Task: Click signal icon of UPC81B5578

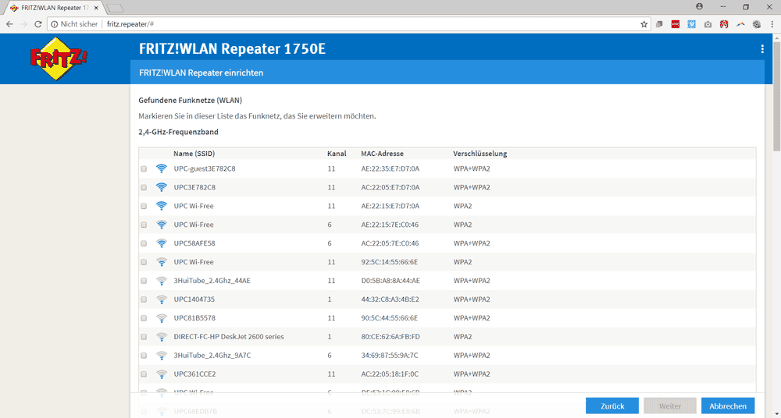Action: [x=161, y=318]
